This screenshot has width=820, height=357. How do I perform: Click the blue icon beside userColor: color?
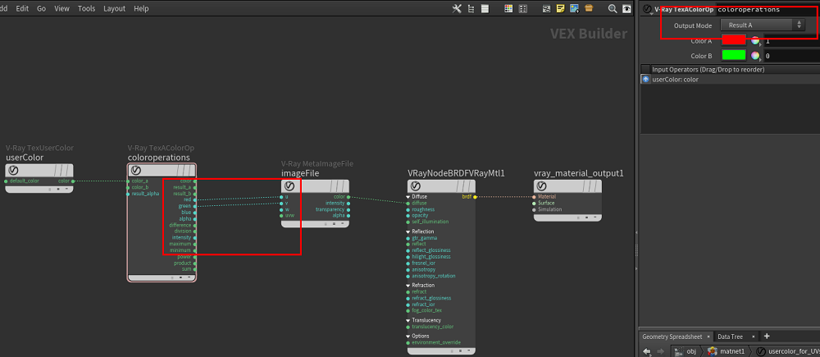(646, 80)
